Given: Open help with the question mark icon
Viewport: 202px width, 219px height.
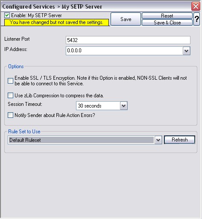Looking at the screenshot, I should 197,19.
